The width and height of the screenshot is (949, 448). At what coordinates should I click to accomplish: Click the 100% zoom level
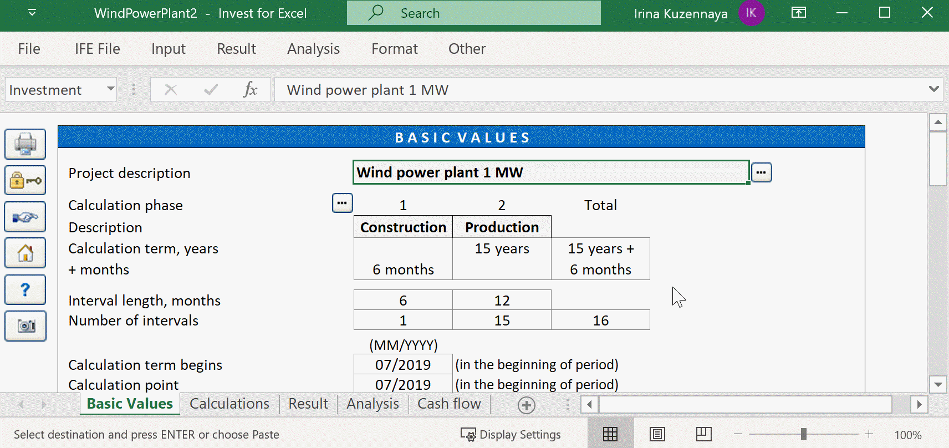pos(907,435)
